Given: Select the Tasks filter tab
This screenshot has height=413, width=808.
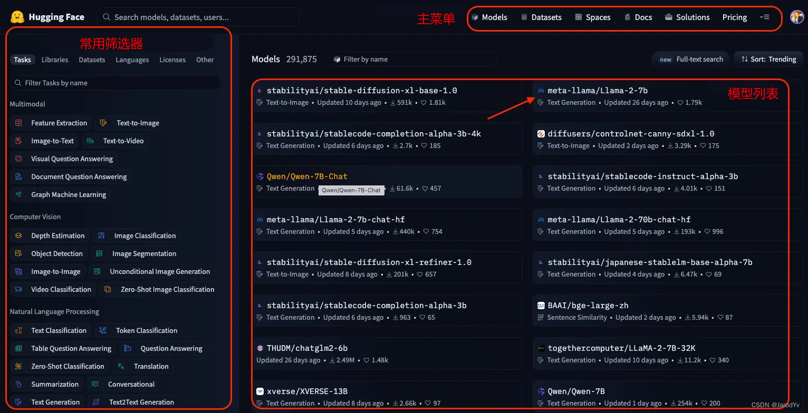Looking at the screenshot, I should 22,60.
